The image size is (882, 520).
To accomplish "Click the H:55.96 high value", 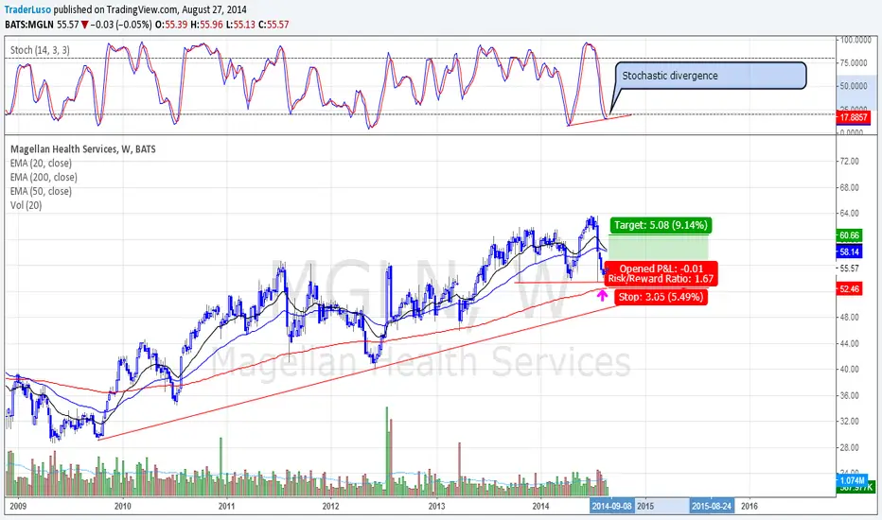I will coord(207,25).
